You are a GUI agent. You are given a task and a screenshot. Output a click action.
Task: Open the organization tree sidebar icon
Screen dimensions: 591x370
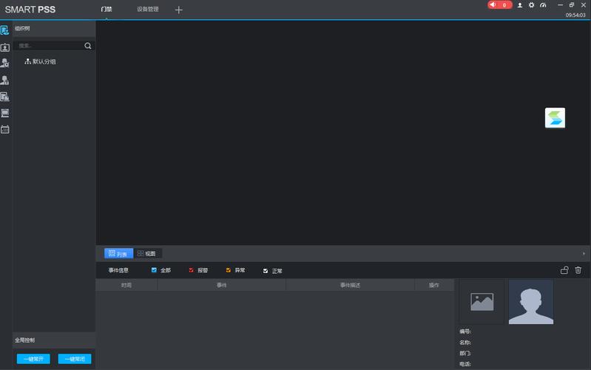[4, 30]
